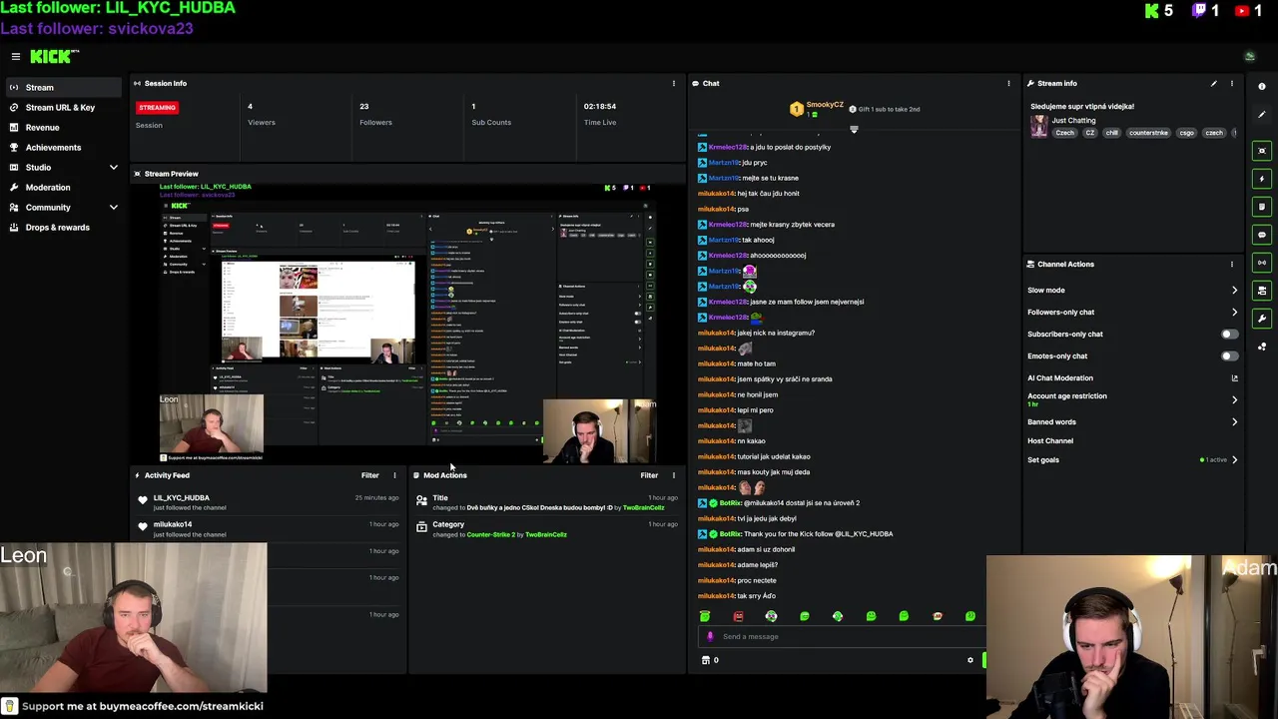Toggle the note panel icon in right rail
Screen dimensions: 1278x719
[x=1262, y=207]
